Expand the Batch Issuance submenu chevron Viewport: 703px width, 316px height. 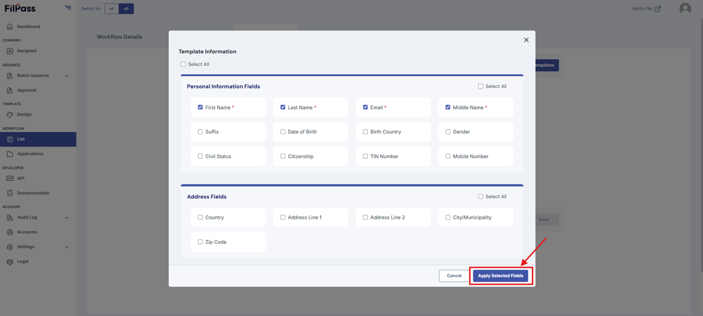click(x=67, y=76)
